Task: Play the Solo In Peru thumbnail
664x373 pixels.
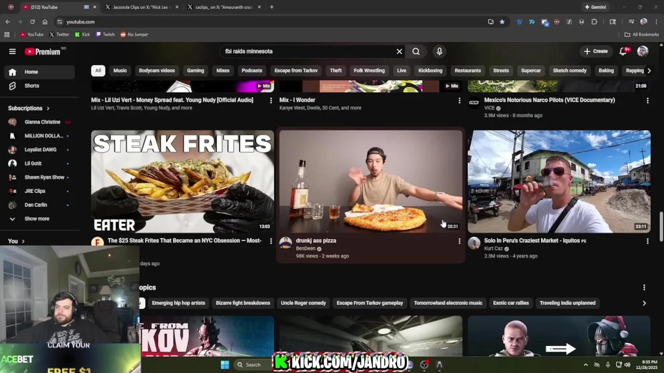Action: click(559, 181)
